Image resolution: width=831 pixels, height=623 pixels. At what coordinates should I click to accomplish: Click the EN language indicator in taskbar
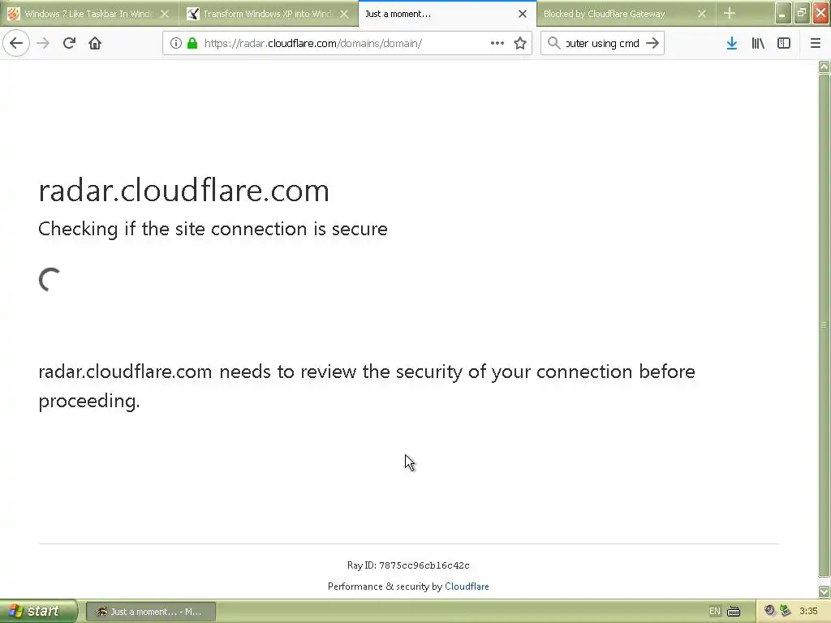pyautogui.click(x=715, y=612)
